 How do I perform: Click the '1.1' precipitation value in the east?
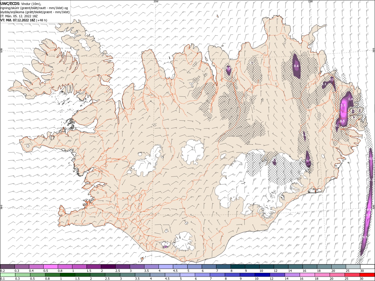point(343,105)
